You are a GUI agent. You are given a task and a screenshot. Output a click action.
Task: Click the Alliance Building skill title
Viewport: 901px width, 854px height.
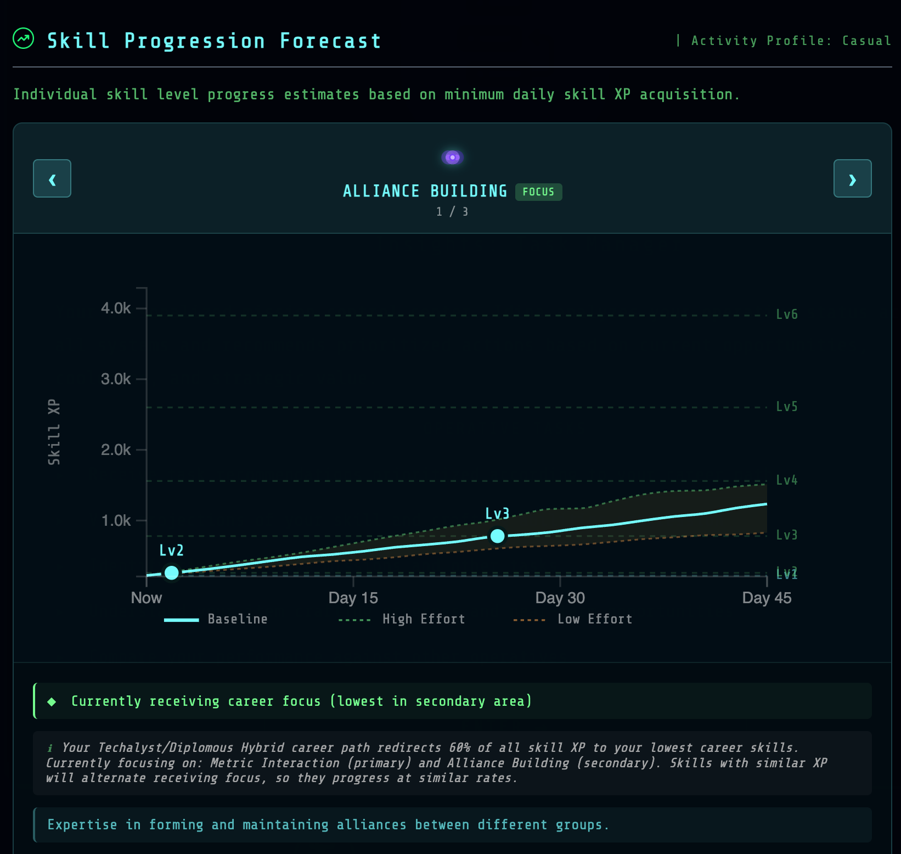(425, 191)
